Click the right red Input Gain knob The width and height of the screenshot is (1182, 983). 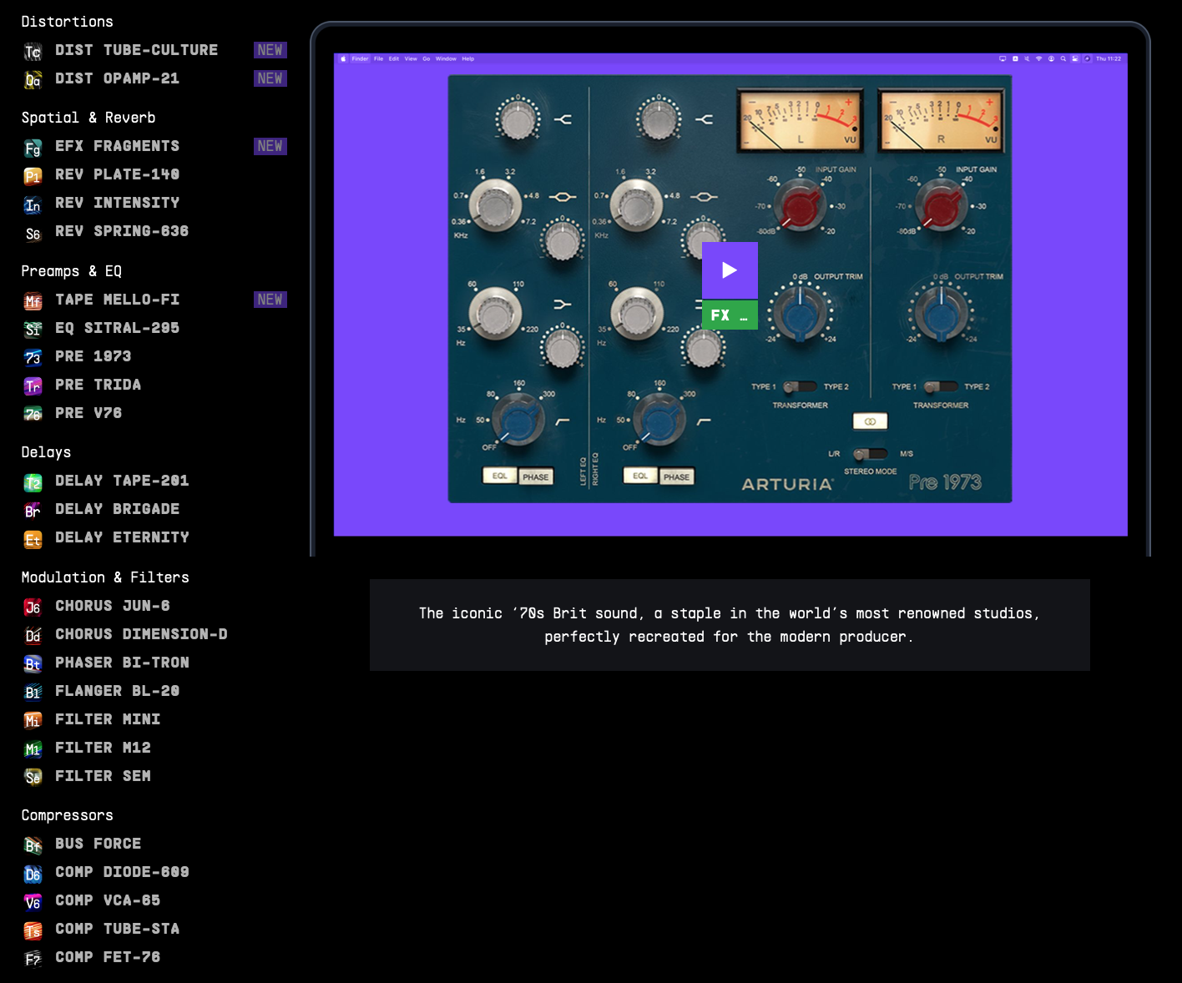coord(941,205)
